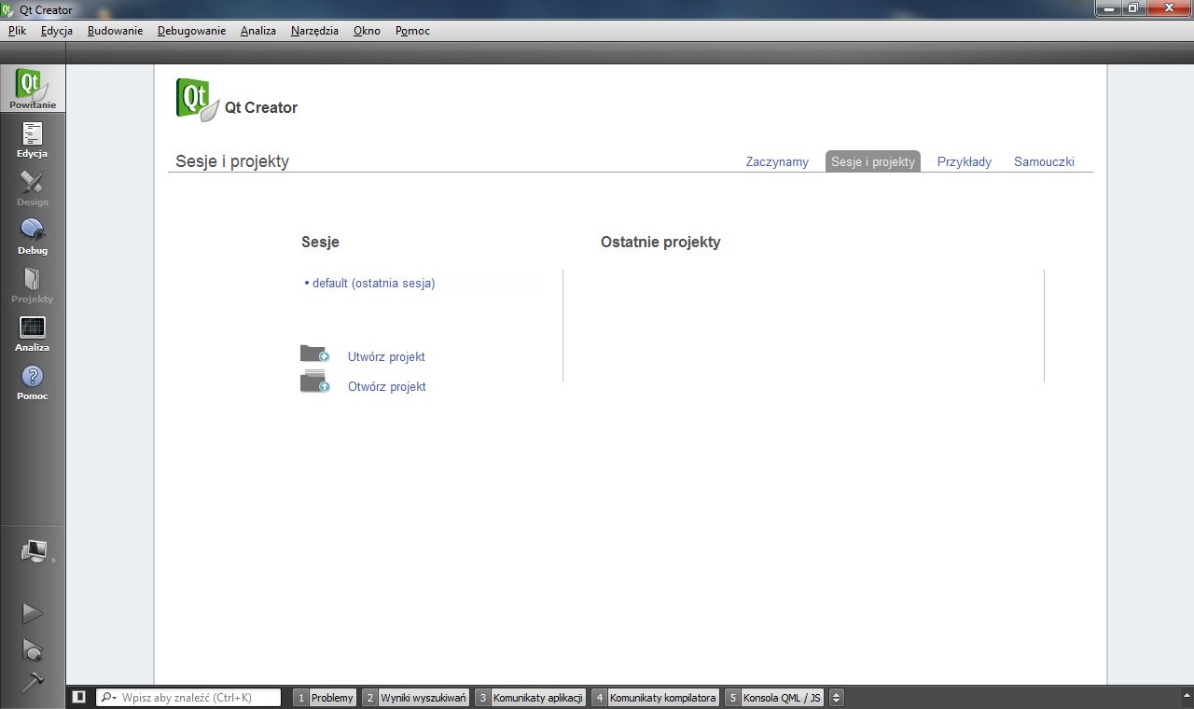Open the Plik menu

tap(17, 31)
